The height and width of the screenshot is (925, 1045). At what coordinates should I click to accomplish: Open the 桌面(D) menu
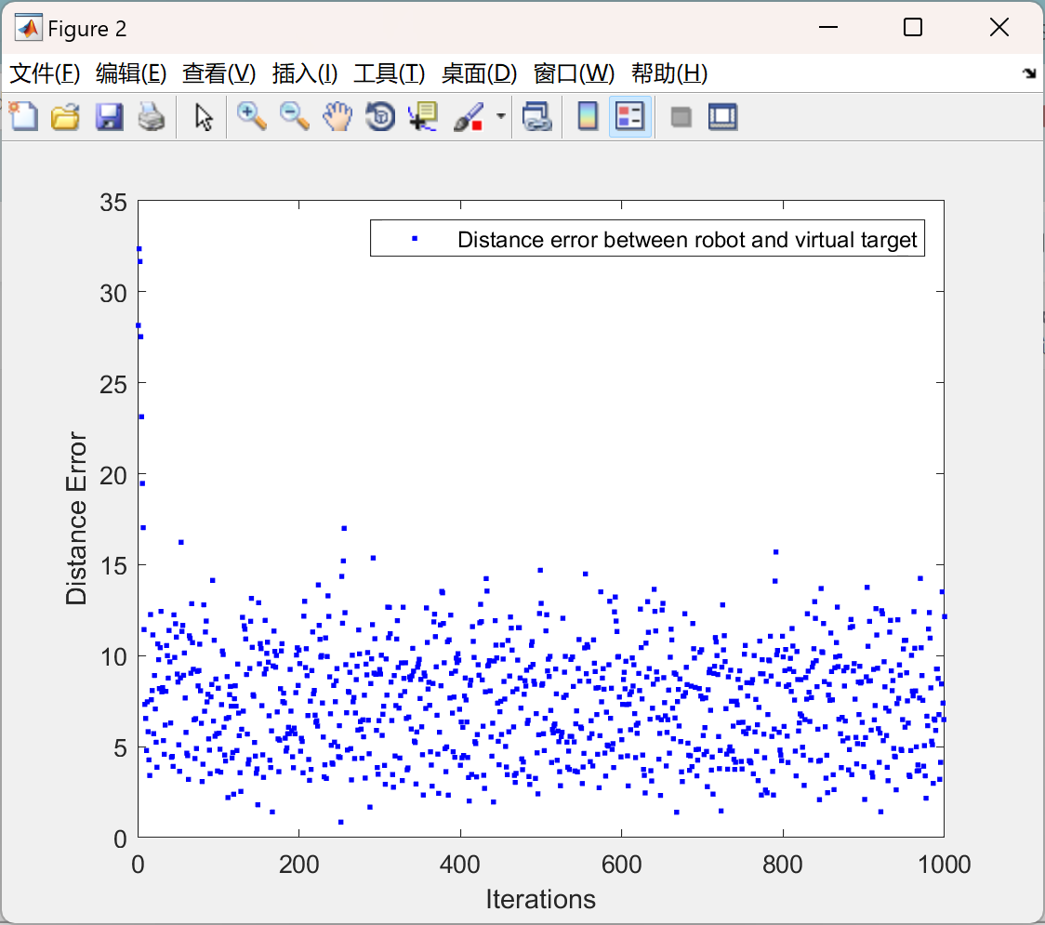[x=479, y=73]
